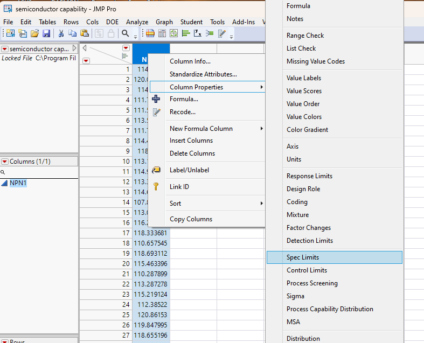This screenshot has width=424, height=343.
Task: Click the NPN1 continuous modeling type icon
Action: coord(4,183)
